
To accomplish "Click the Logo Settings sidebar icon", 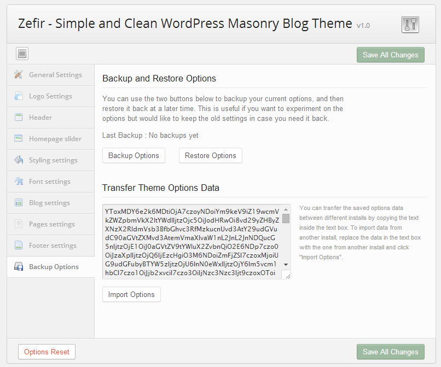I will (19, 96).
